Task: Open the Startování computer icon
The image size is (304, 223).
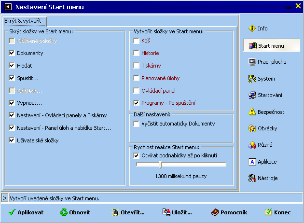Action: point(252,95)
